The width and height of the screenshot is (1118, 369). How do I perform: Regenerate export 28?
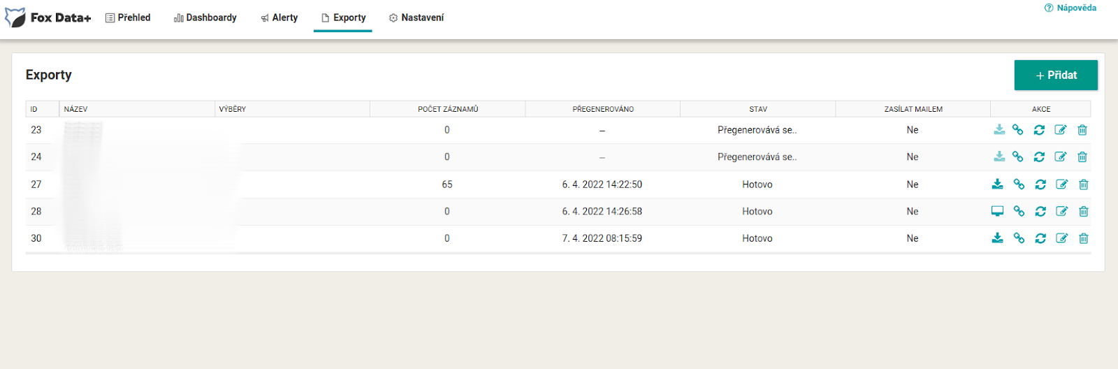click(1040, 211)
